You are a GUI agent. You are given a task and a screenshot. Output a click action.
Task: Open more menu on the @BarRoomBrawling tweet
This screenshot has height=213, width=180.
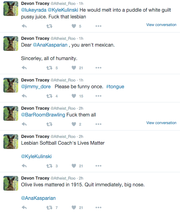coord(98,124)
